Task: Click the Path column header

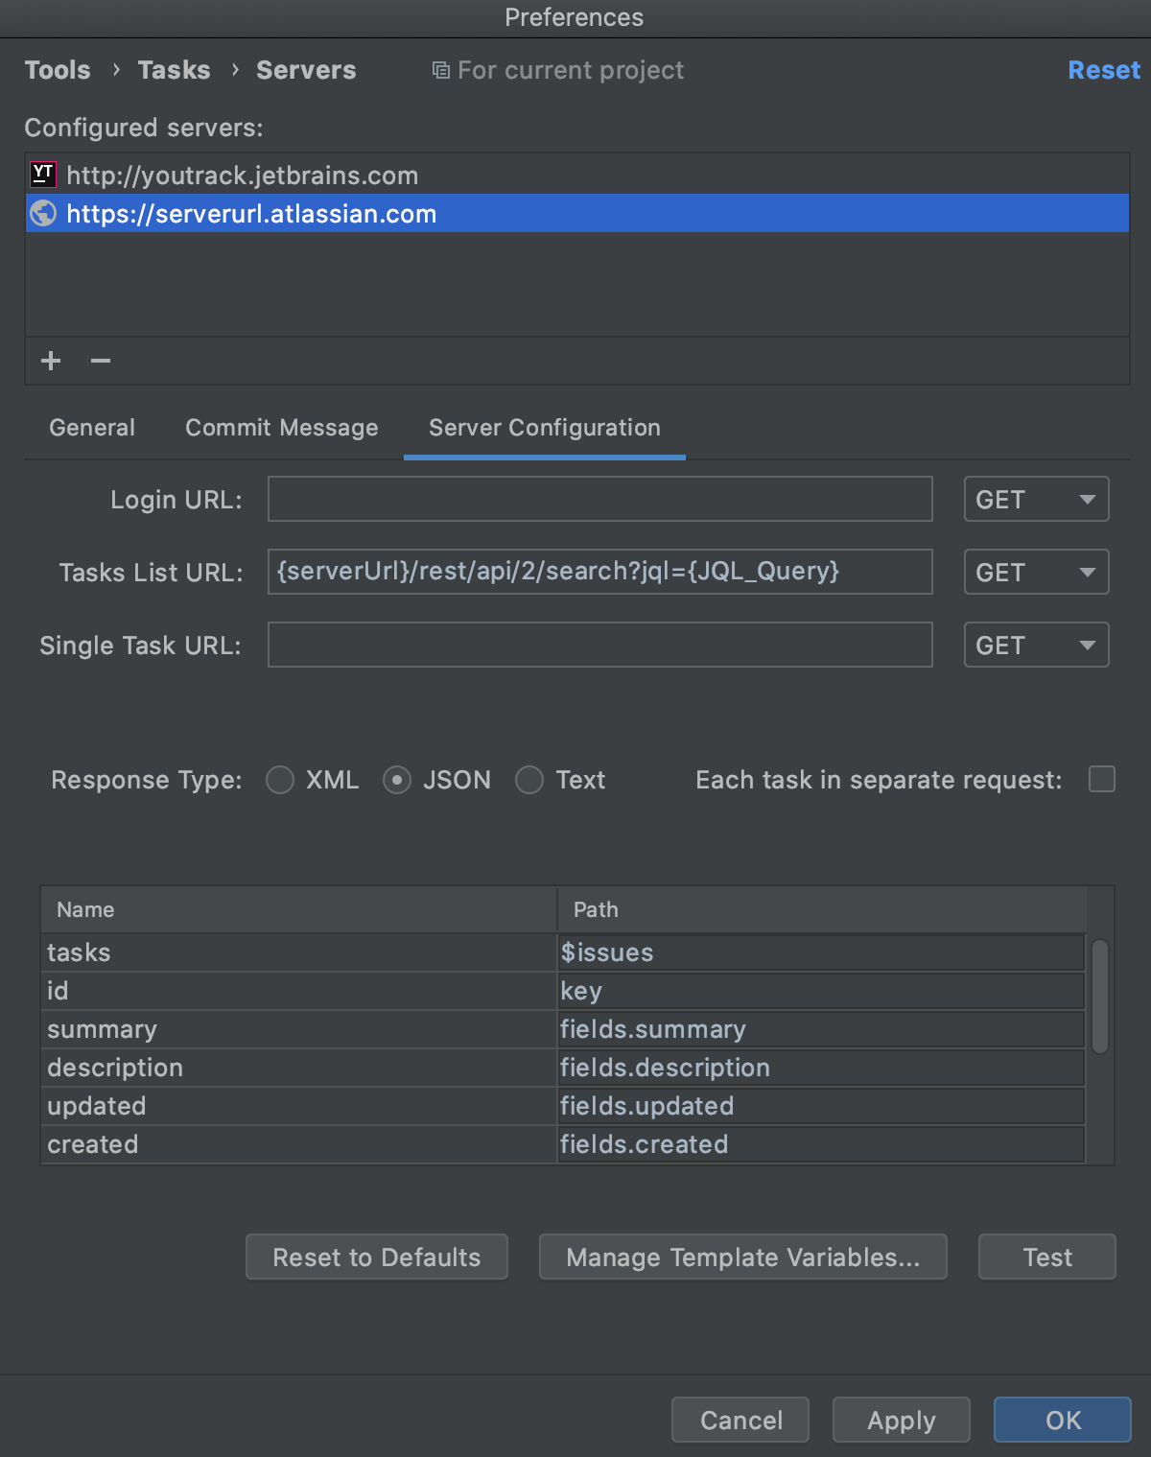Action: [x=822, y=909]
